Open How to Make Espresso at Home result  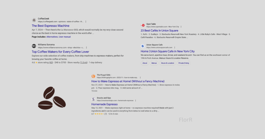[x=128, y=81]
